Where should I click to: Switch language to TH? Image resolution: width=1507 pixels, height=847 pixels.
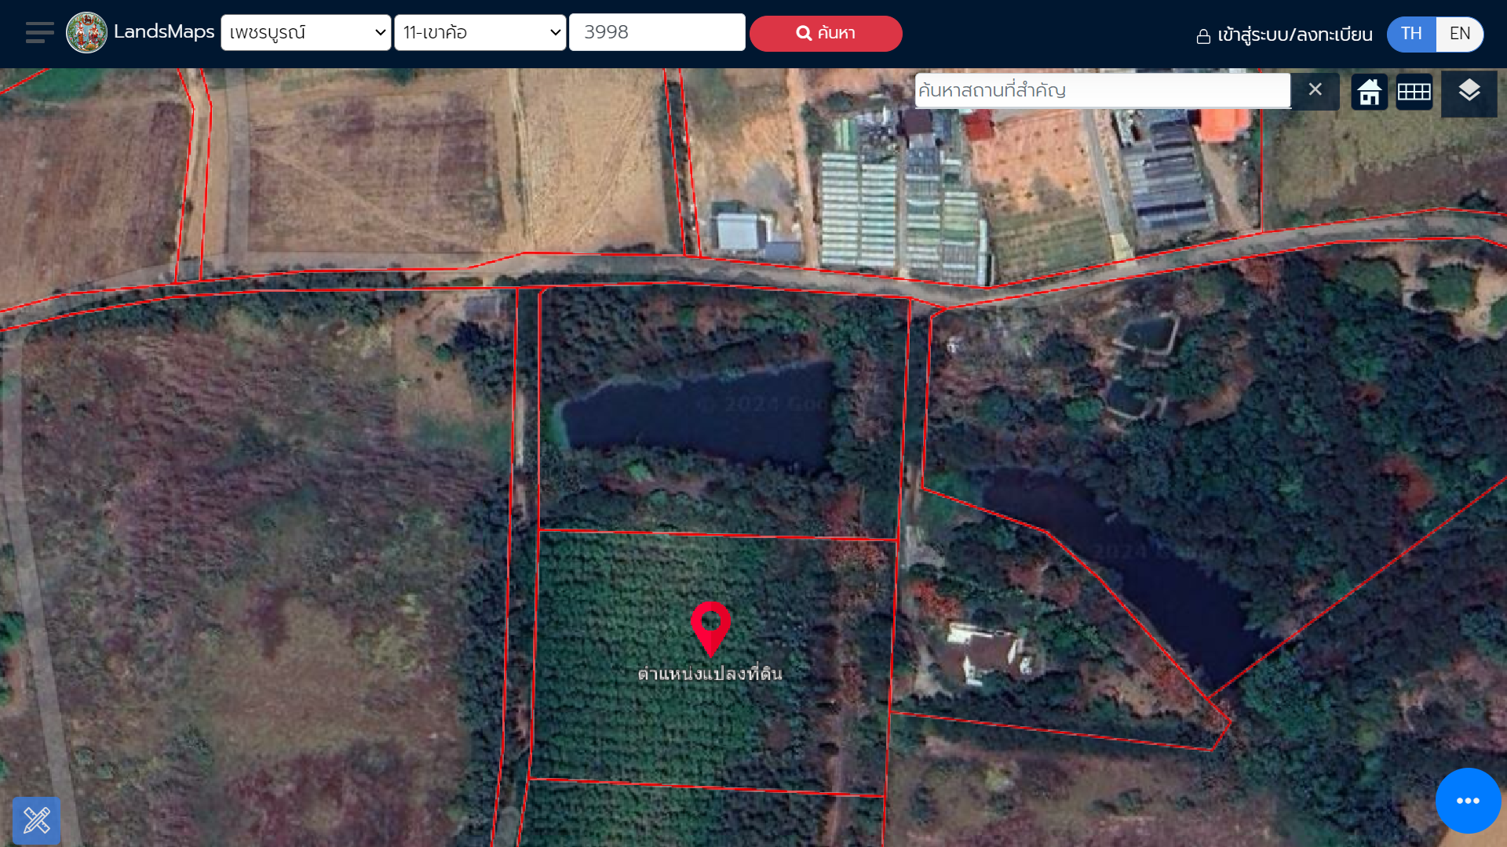1411,34
